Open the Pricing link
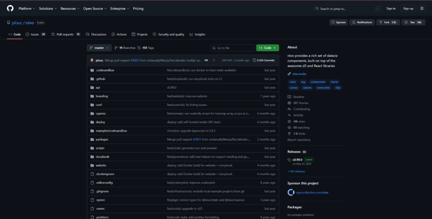 pyautogui.click(x=138, y=9)
